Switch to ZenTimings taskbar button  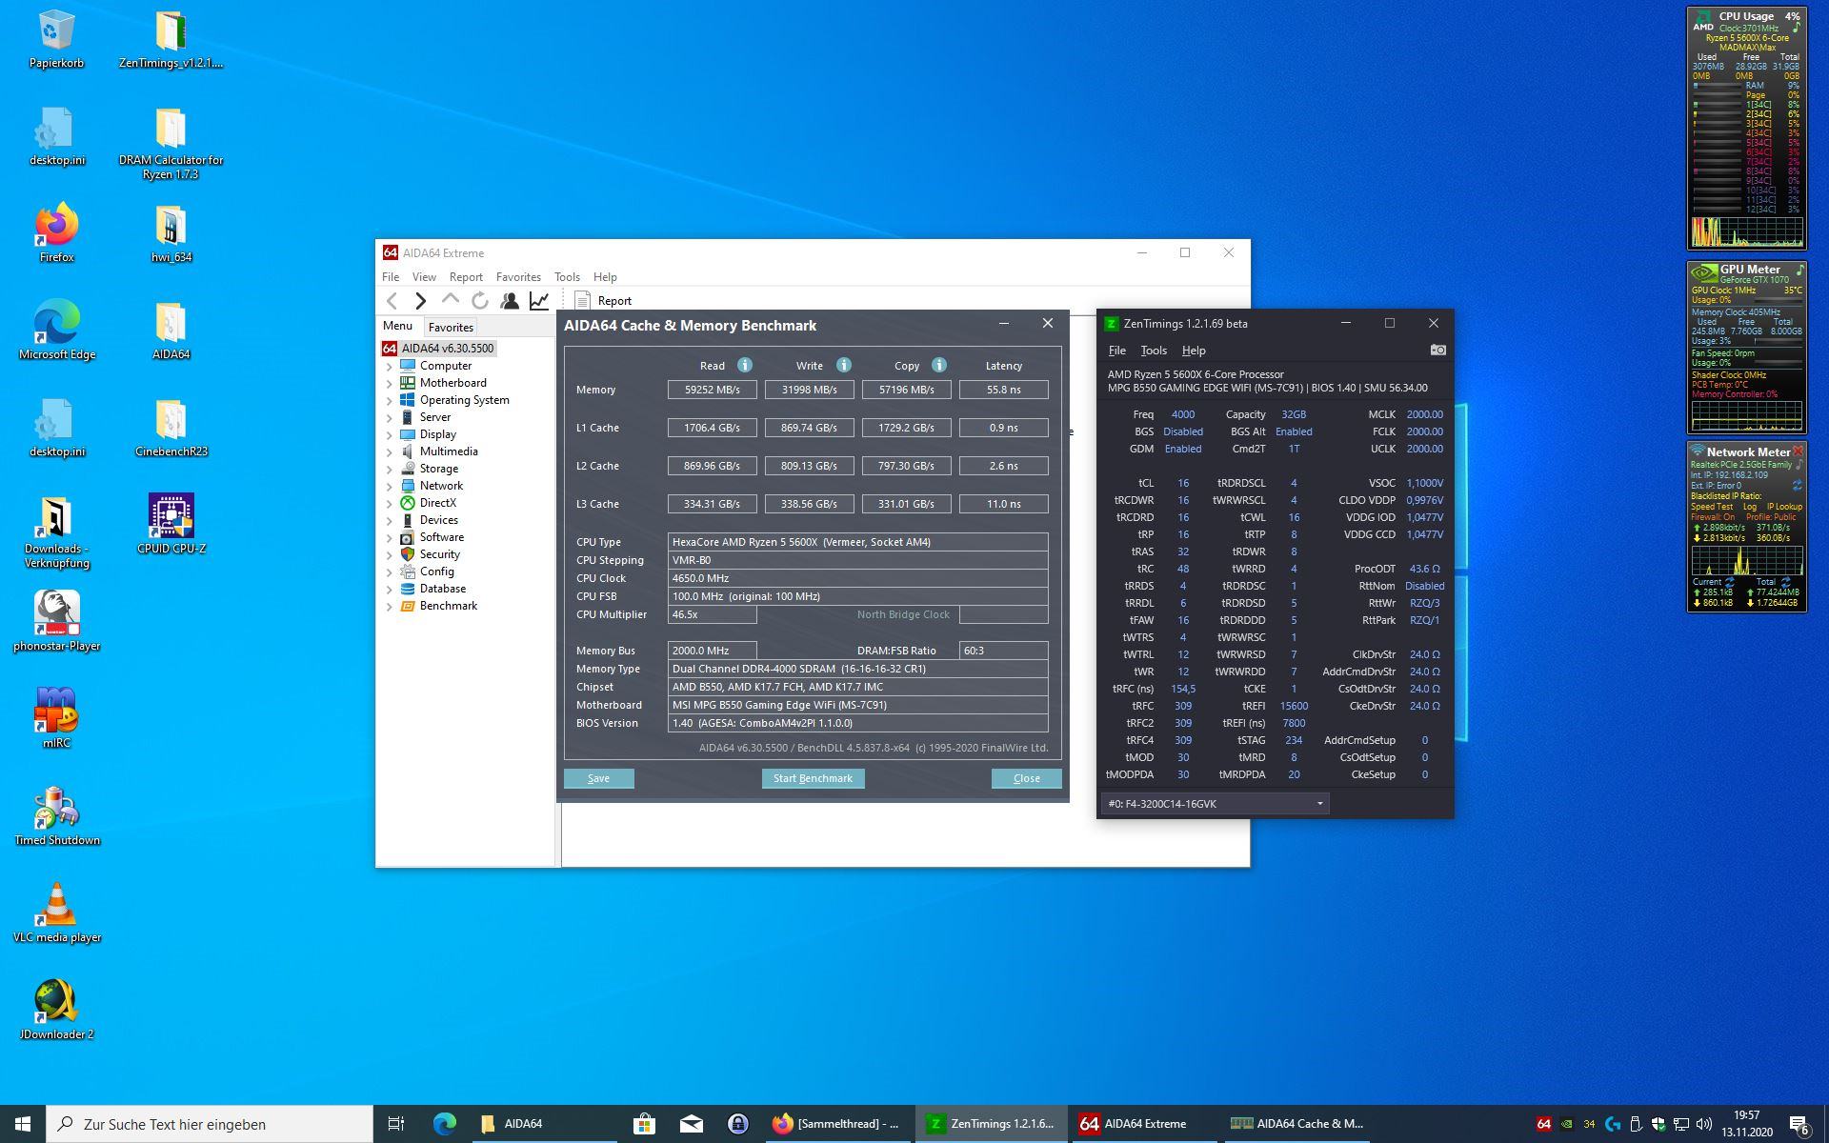click(x=992, y=1124)
